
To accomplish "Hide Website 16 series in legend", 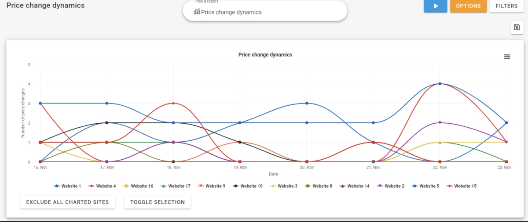I will click(138, 186).
